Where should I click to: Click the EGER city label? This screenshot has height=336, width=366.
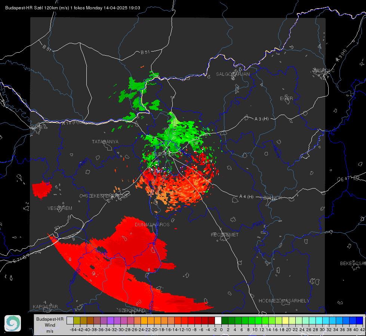tap(286, 99)
